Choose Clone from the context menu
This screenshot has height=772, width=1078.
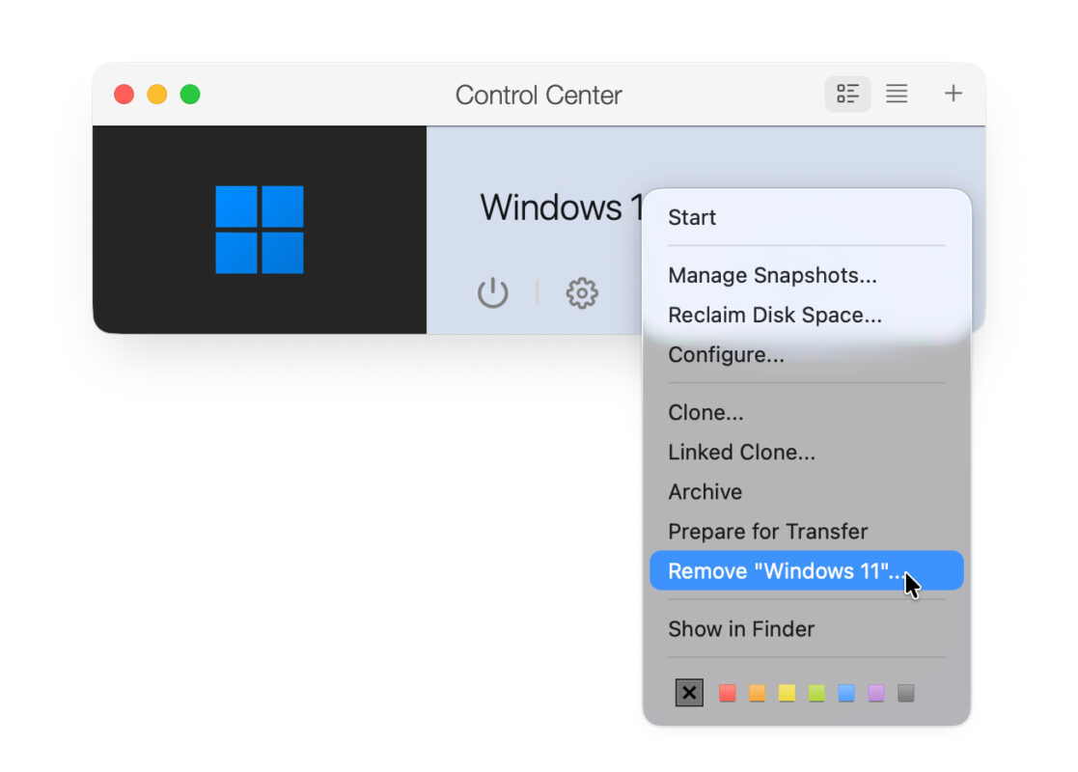[705, 413]
